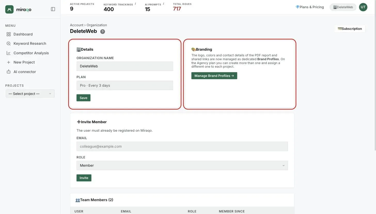The width and height of the screenshot is (376, 214).
Task: Click the New Project plus icon
Action: point(9,62)
